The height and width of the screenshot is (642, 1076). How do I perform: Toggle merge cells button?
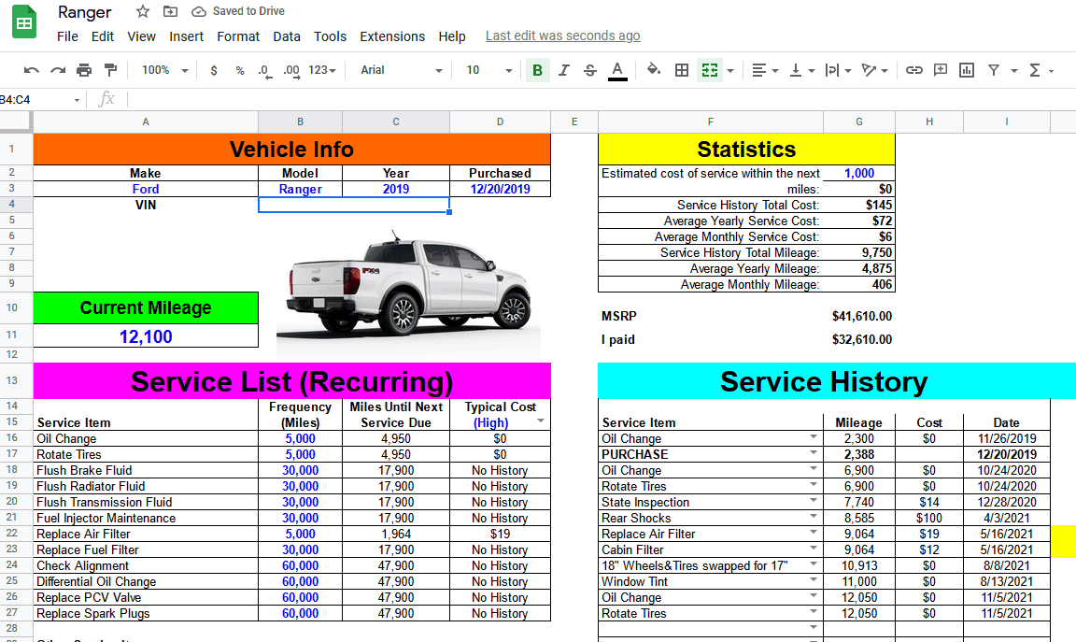(710, 70)
